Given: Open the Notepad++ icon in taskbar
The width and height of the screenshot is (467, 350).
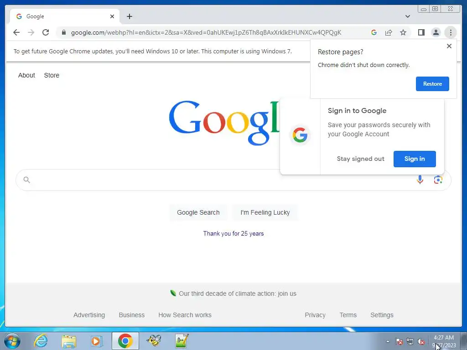Looking at the screenshot, I should pyautogui.click(x=182, y=341).
